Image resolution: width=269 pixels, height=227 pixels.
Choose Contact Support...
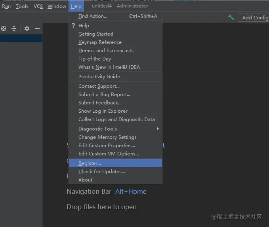coord(115,86)
